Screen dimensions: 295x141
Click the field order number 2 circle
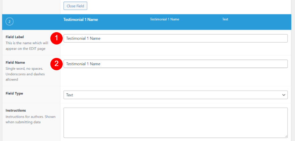(10, 22)
